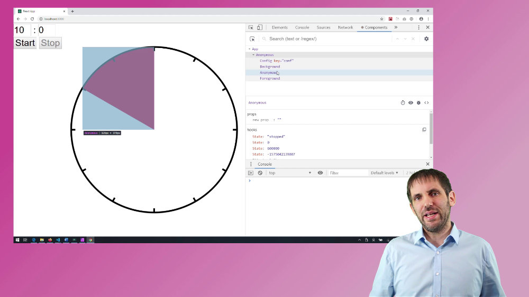
Task: Copy hooks using the copy icon
Action: [x=424, y=130]
